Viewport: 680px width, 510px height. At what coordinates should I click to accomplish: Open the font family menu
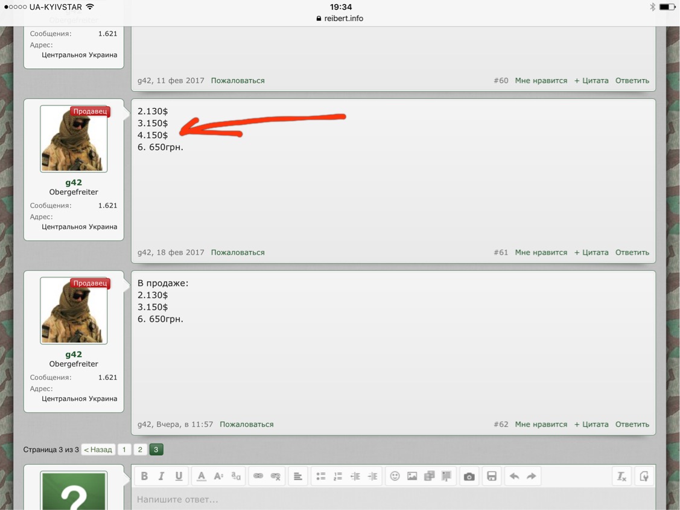[x=236, y=476]
